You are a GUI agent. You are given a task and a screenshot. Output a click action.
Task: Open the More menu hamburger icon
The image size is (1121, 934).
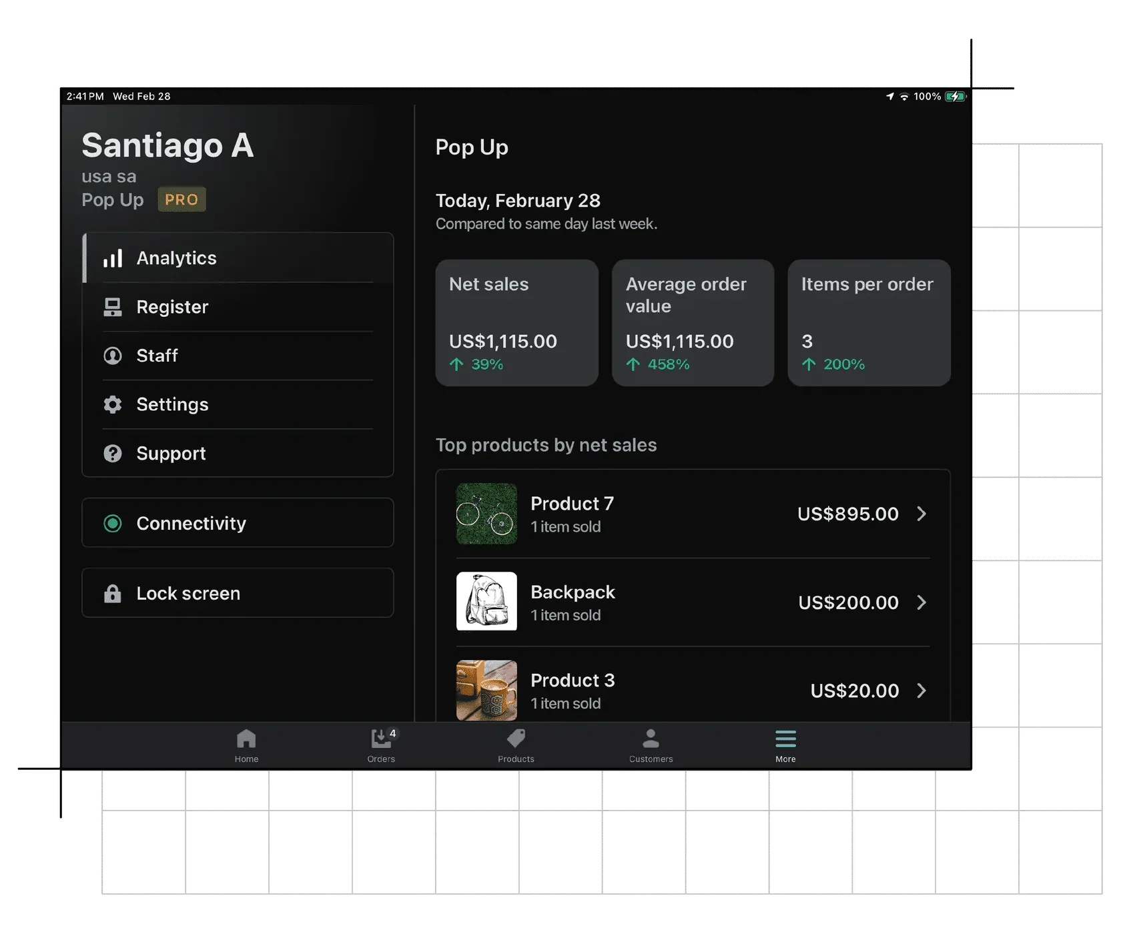coord(785,739)
